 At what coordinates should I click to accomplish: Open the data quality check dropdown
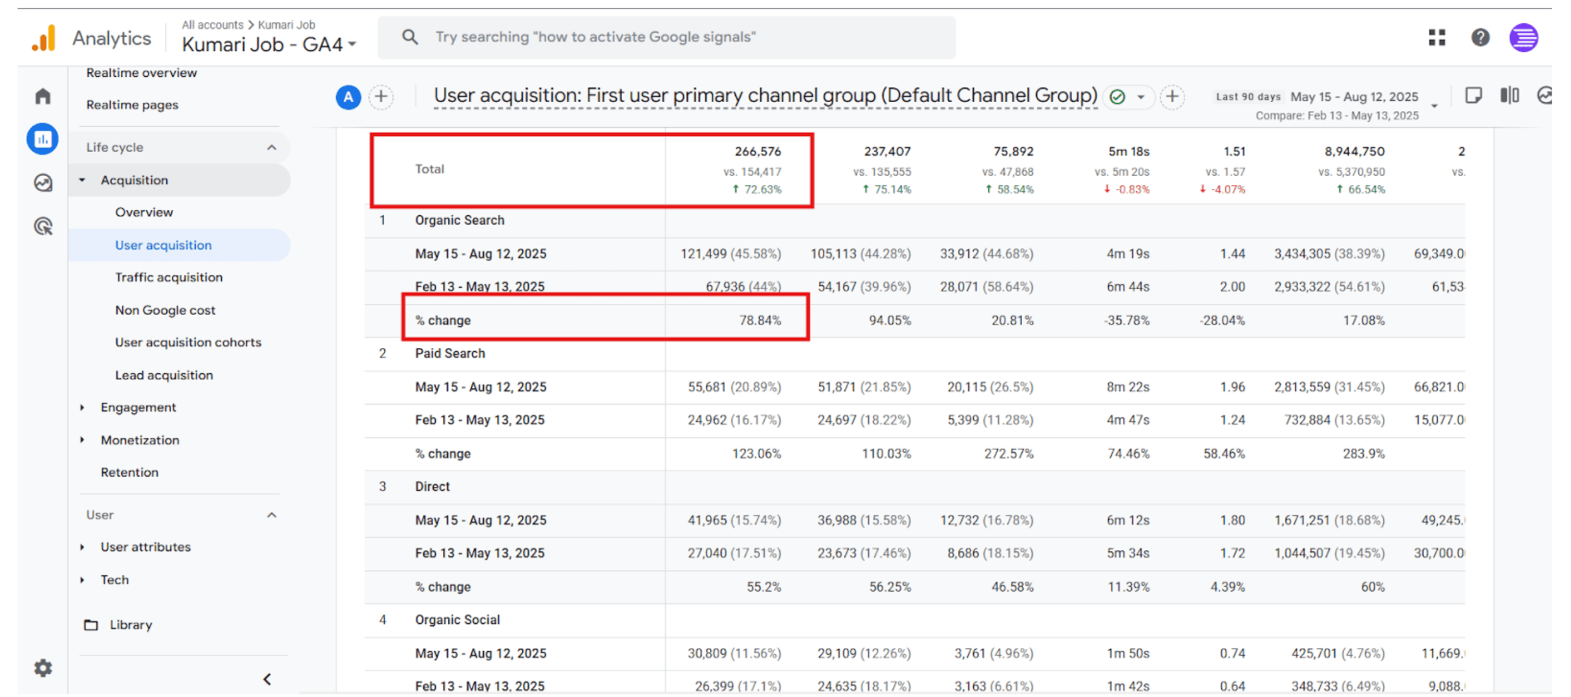click(1140, 97)
